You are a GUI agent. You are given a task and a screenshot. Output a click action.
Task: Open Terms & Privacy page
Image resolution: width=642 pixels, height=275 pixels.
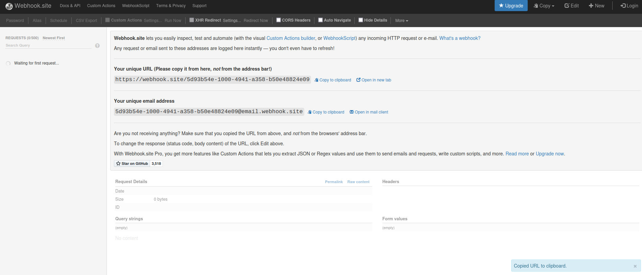tap(171, 6)
